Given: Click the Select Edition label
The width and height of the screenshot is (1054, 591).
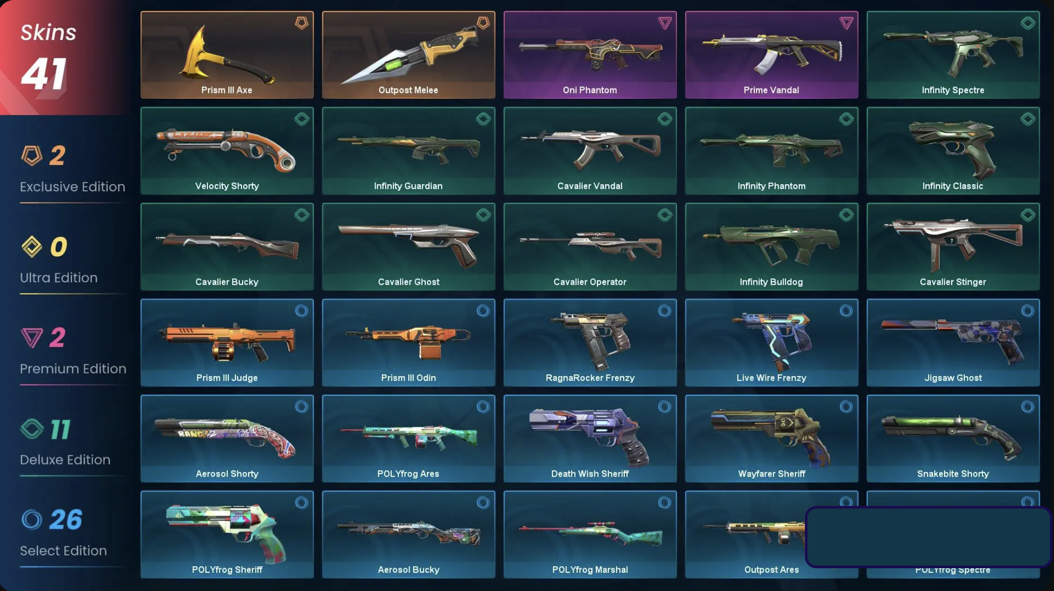Looking at the screenshot, I should point(63,551).
